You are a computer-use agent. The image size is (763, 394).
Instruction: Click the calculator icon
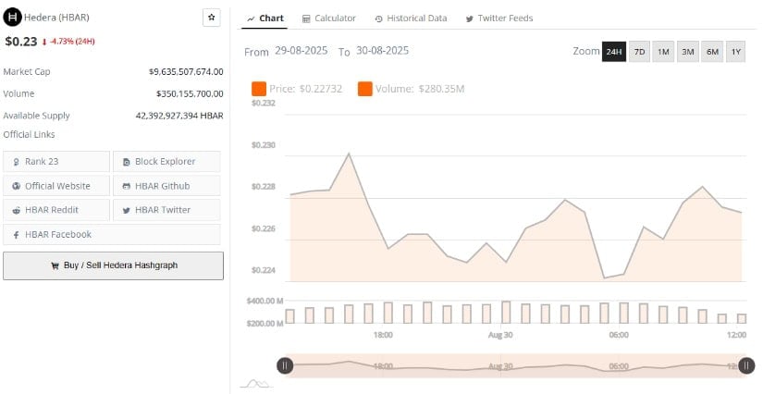[306, 19]
